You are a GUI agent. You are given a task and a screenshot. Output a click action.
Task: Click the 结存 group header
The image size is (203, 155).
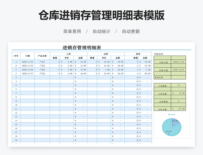138,54
